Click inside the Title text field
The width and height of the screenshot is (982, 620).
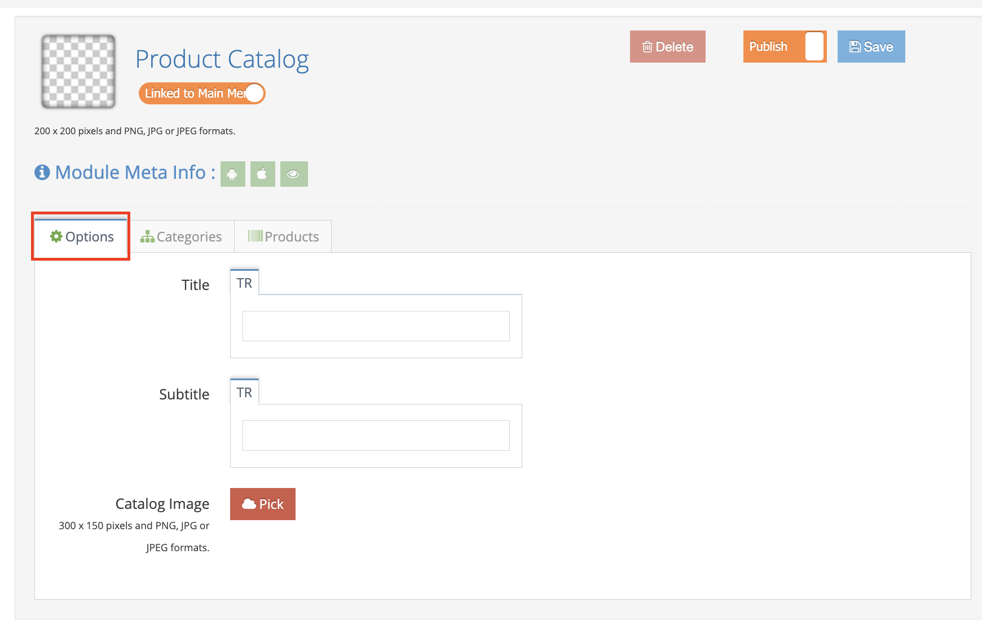click(x=375, y=326)
